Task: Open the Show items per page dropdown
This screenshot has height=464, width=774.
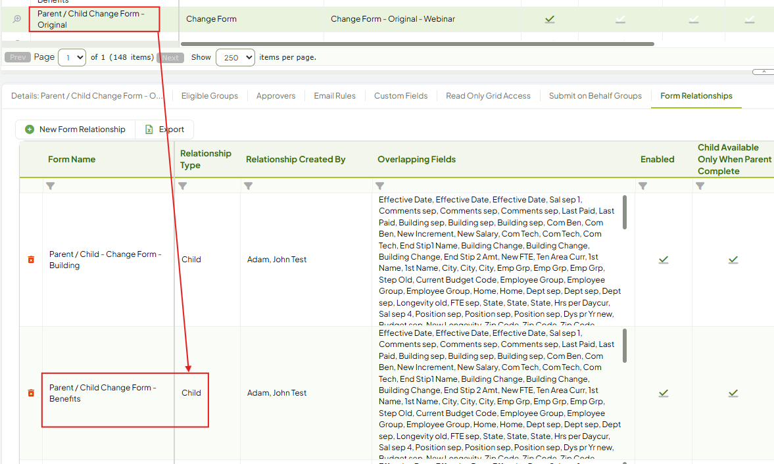Action: pyautogui.click(x=235, y=57)
